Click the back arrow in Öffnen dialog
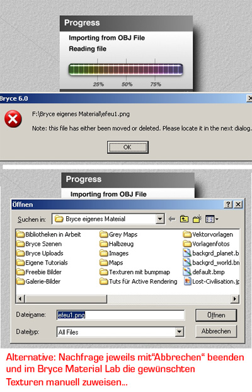 (172, 219)
